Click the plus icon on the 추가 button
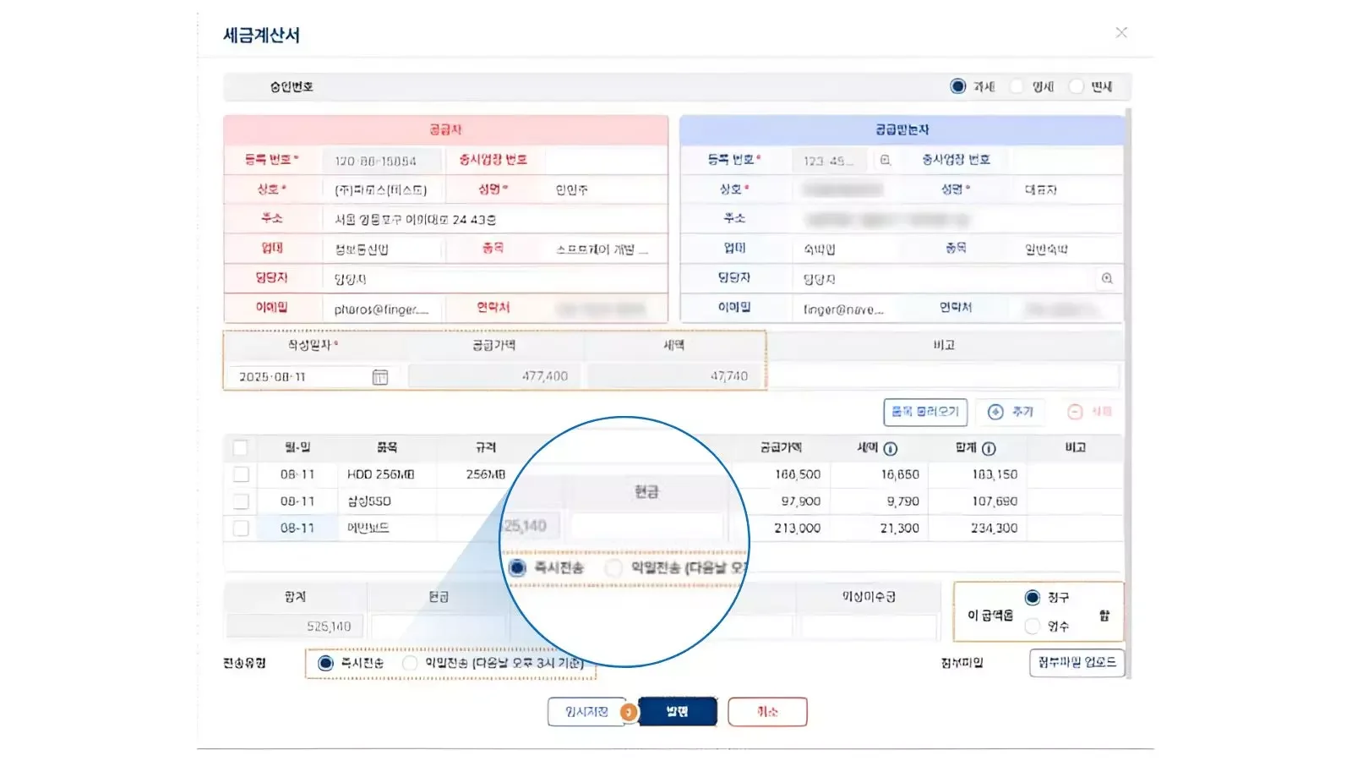 (x=995, y=412)
